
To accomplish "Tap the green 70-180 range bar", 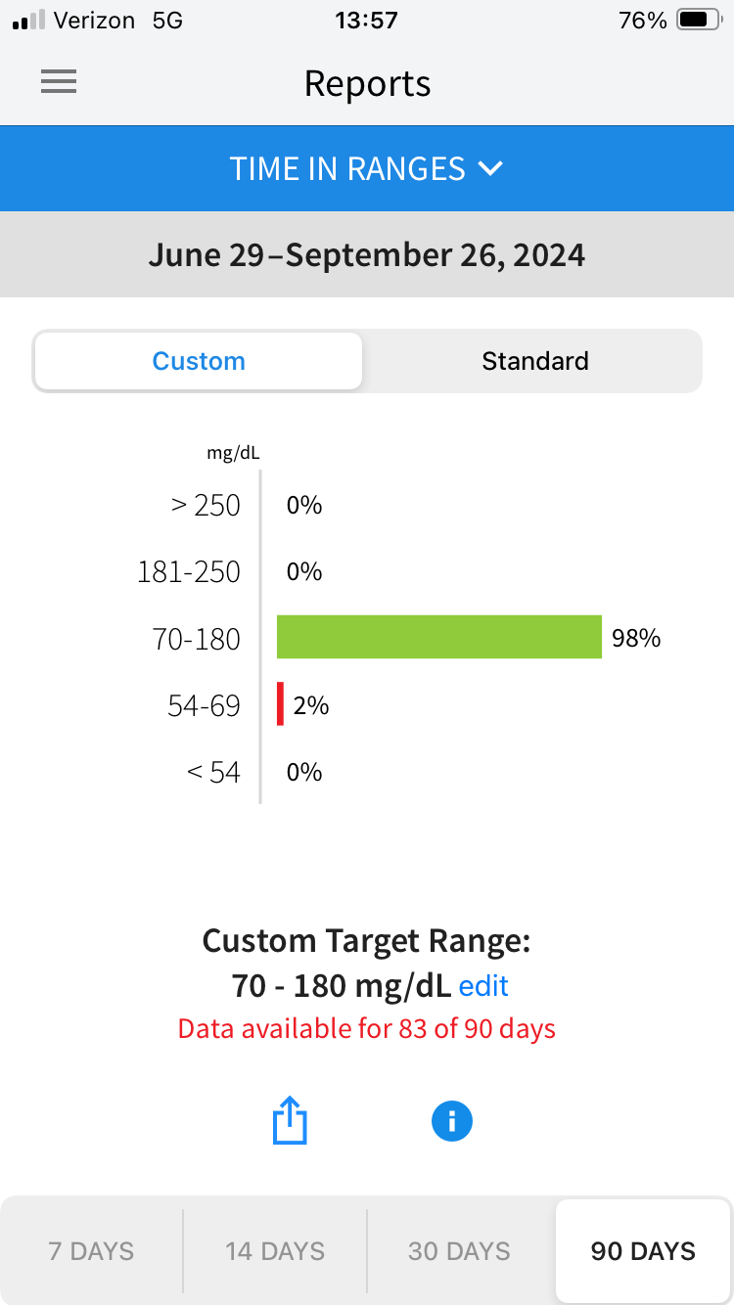I will [x=438, y=637].
